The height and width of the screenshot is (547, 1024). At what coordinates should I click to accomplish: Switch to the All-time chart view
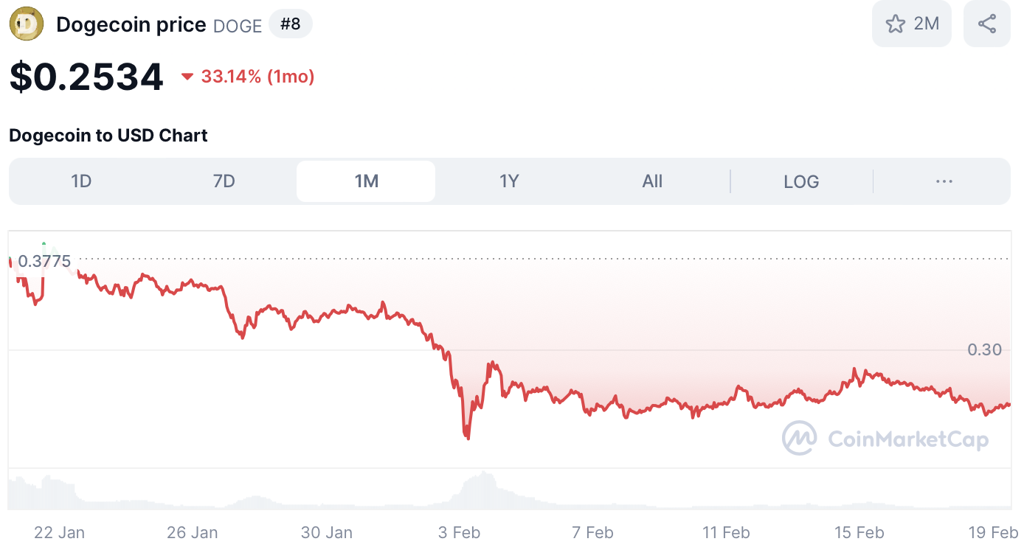pos(652,181)
